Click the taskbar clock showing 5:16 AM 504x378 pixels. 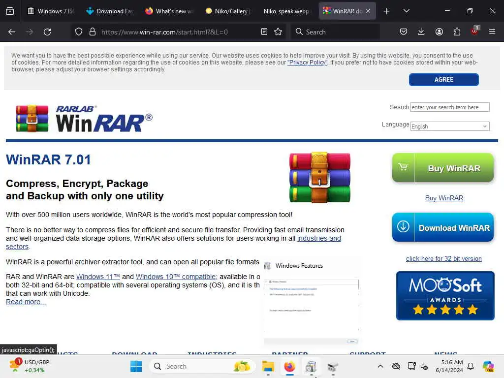[x=449, y=366]
